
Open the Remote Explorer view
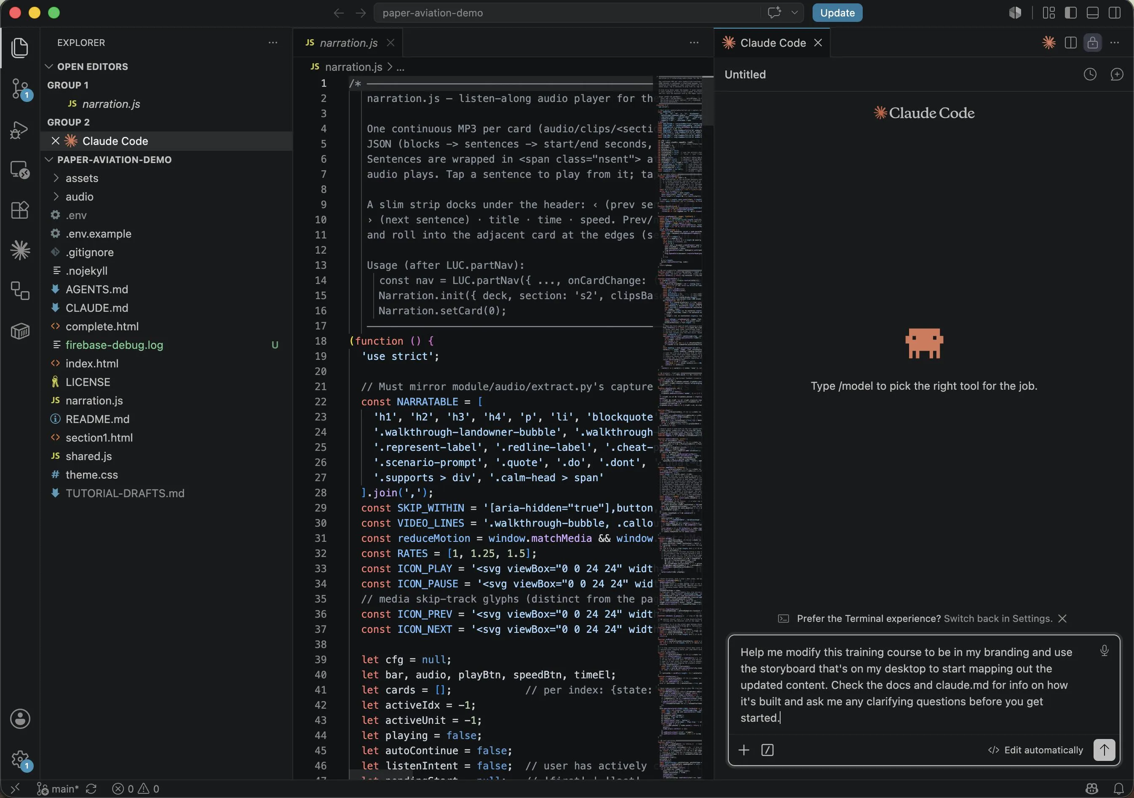(20, 170)
